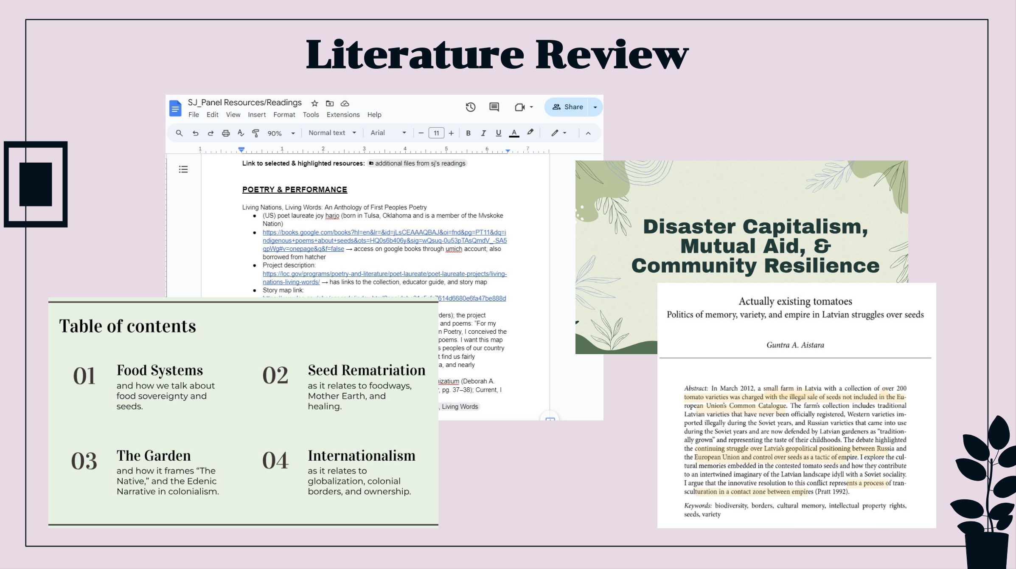Select the Table of contents slide thumbnail

coord(243,414)
